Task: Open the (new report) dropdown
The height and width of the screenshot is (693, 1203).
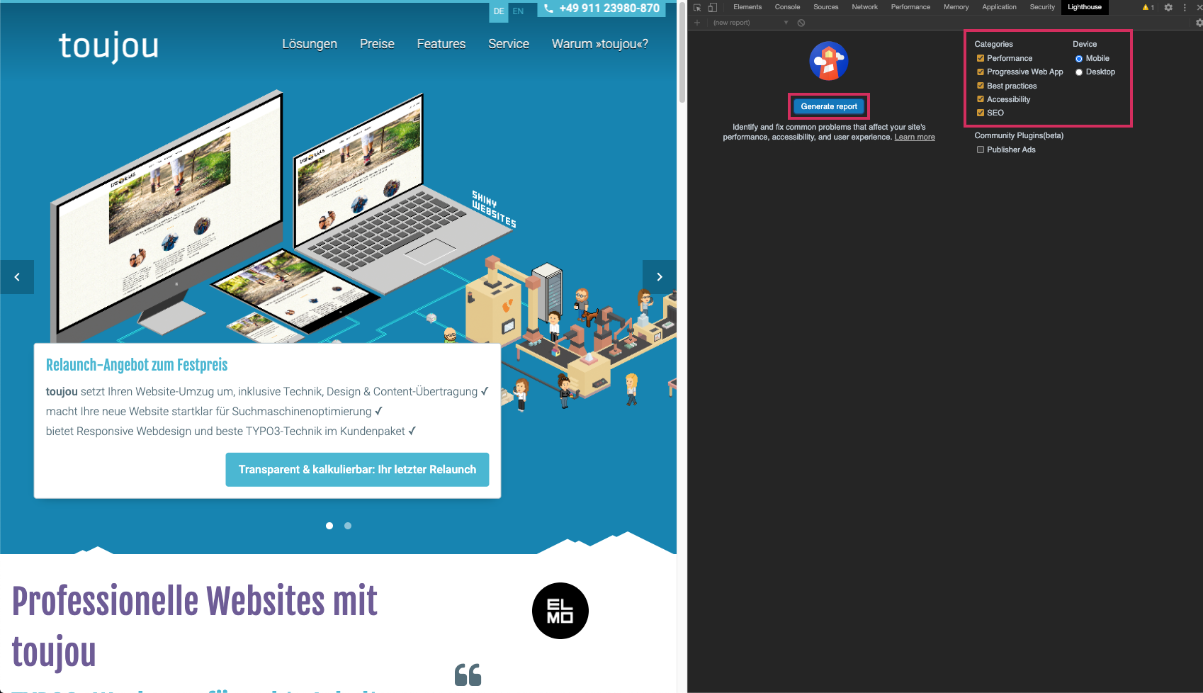Action: coord(751,23)
